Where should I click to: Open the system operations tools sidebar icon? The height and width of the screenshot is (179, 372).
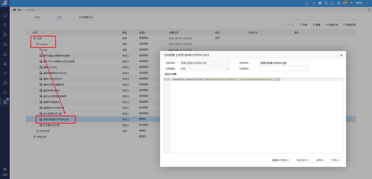coord(5,102)
